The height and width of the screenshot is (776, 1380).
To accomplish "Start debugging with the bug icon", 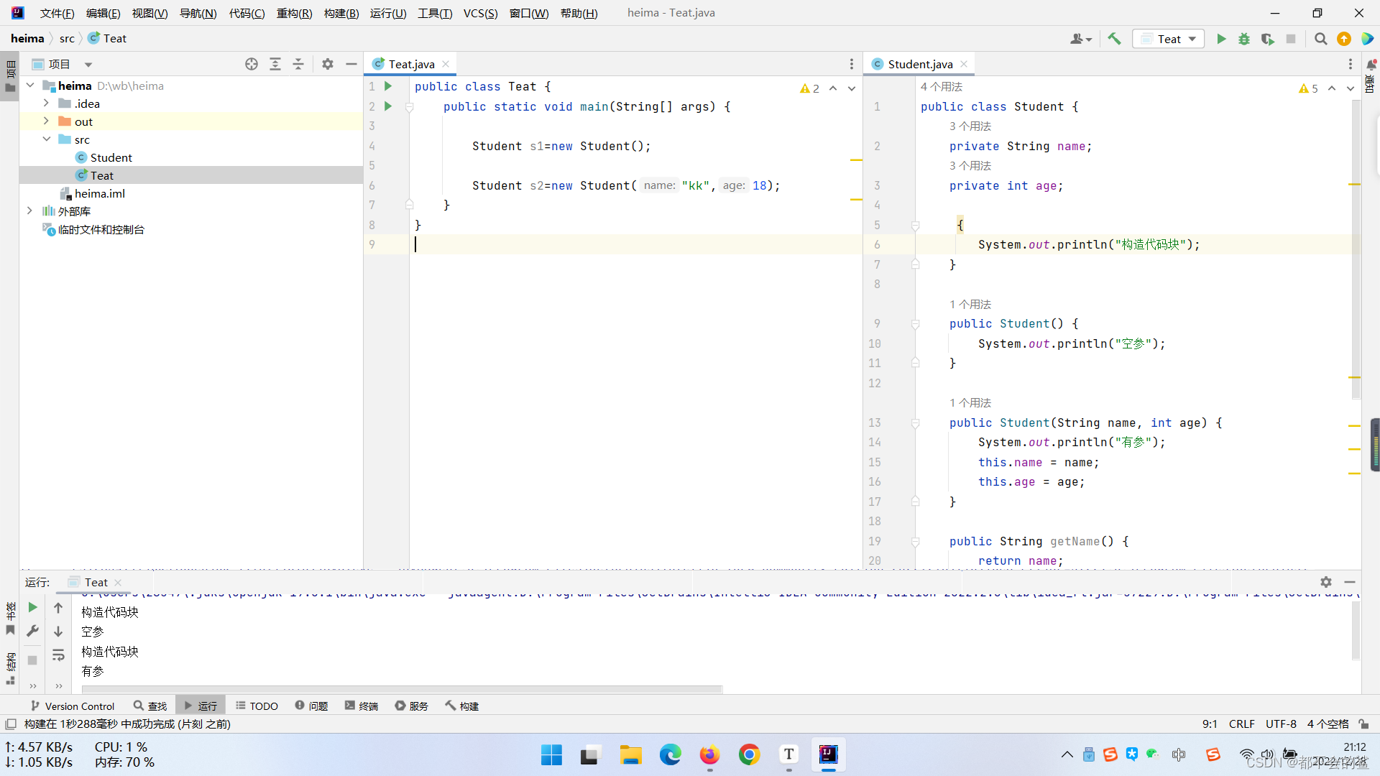I will 1244,39.
